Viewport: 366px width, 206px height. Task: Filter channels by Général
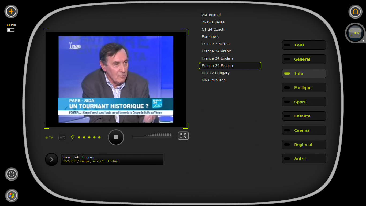tap(304, 59)
